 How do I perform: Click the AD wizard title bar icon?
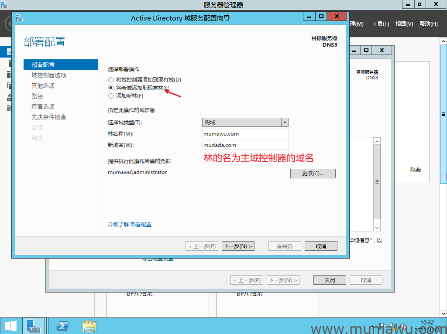[19, 18]
